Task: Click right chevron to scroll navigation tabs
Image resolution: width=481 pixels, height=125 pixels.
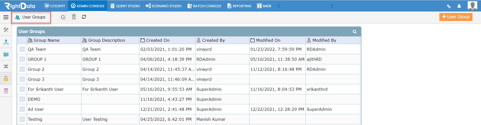Action: (332, 6)
